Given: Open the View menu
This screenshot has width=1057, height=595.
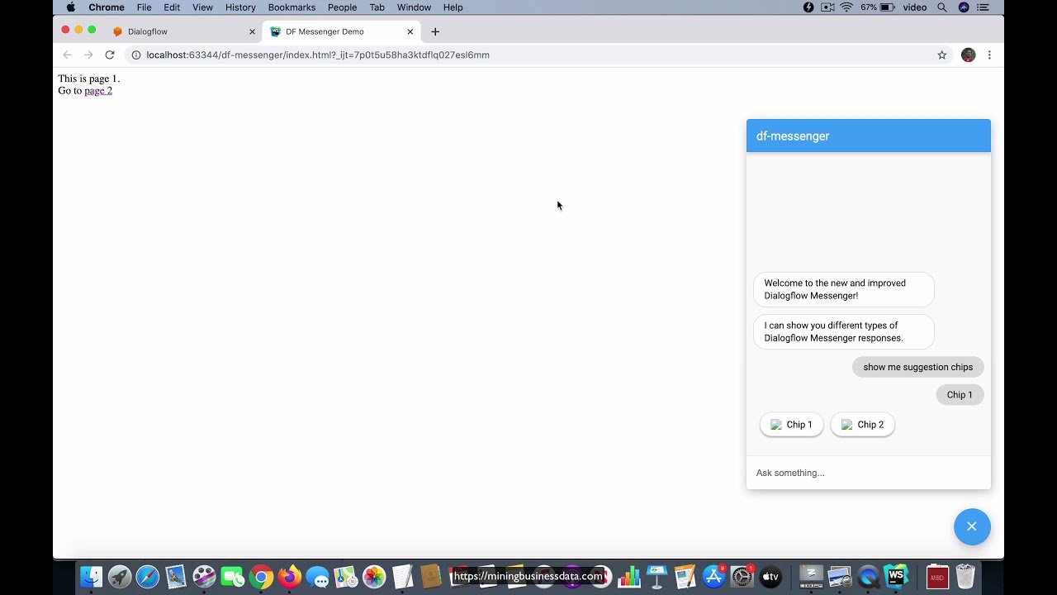Looking at the screenshot, I should [202, 7].
